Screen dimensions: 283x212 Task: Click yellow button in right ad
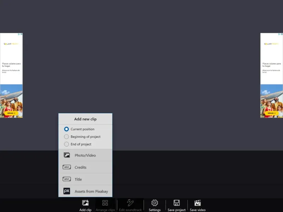[x=271, y=113]
